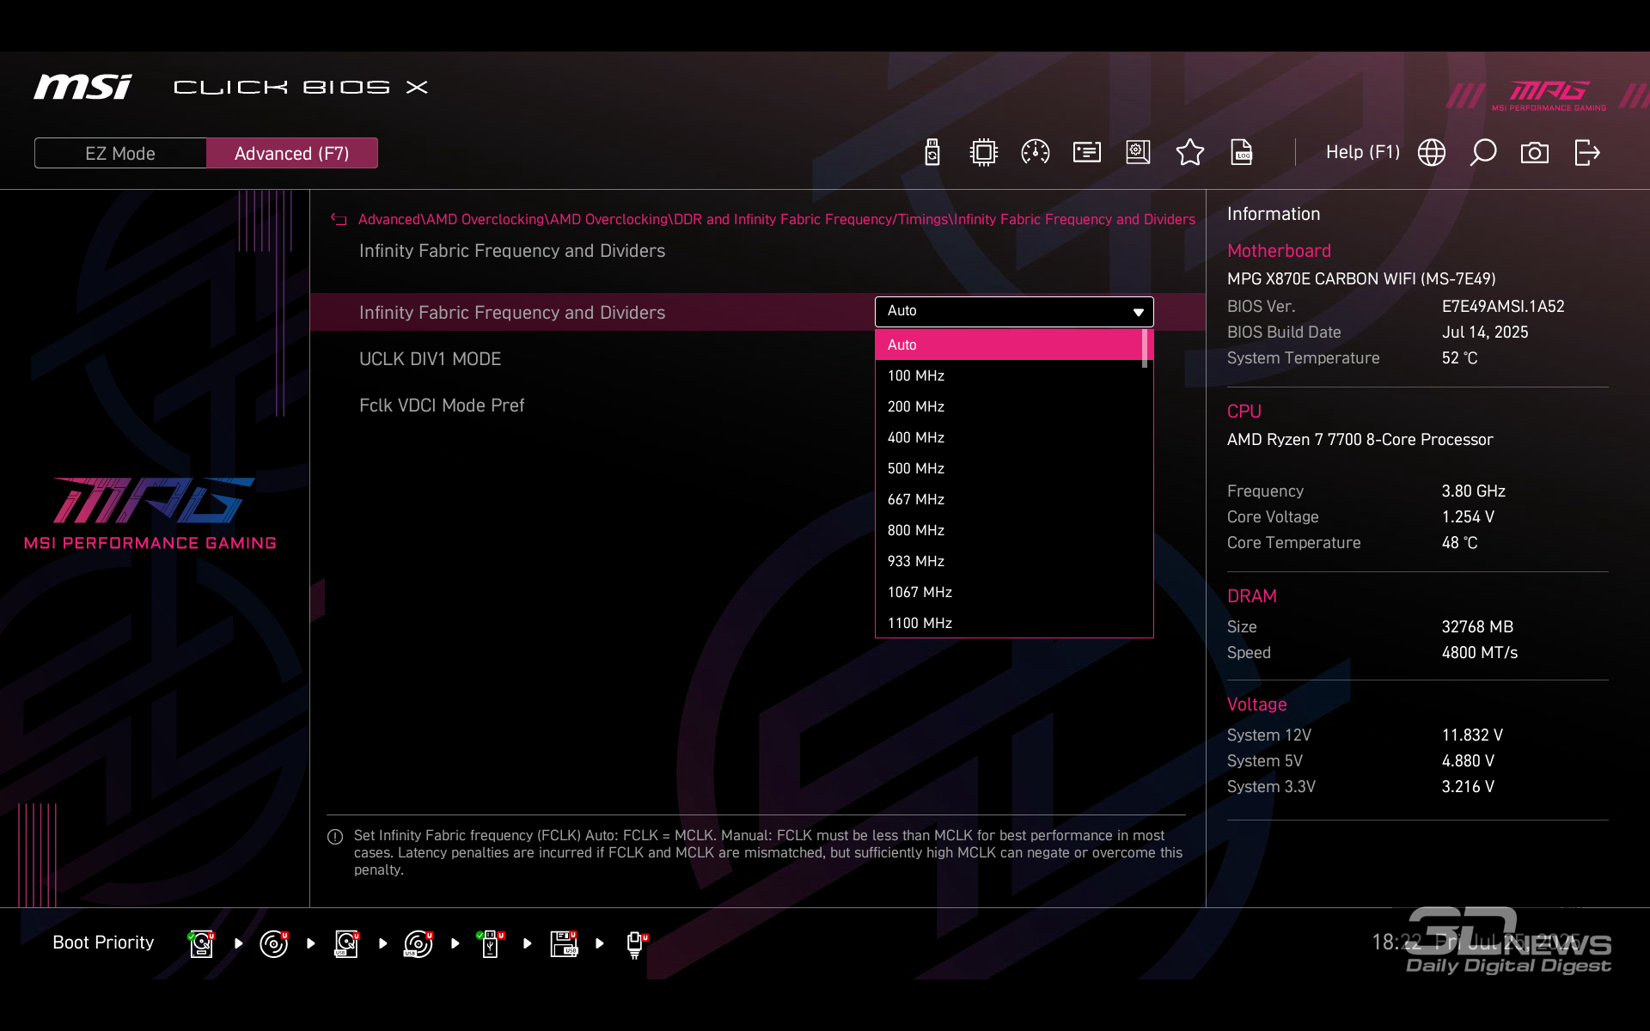Open the LOG file icon
1650x1031 pixels.
coord(1242,153)
